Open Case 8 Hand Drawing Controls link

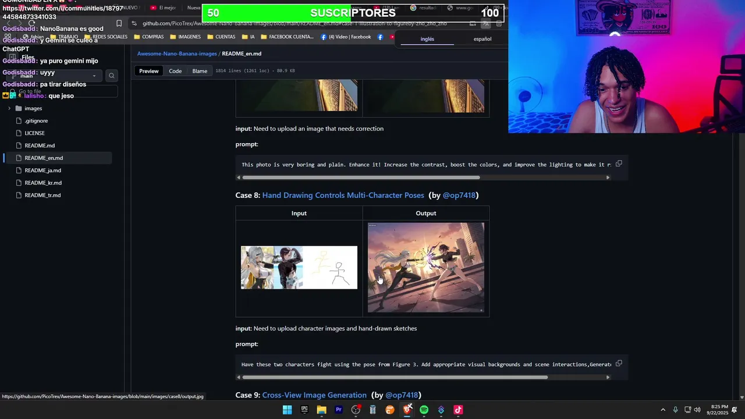(x=343, y=195)
